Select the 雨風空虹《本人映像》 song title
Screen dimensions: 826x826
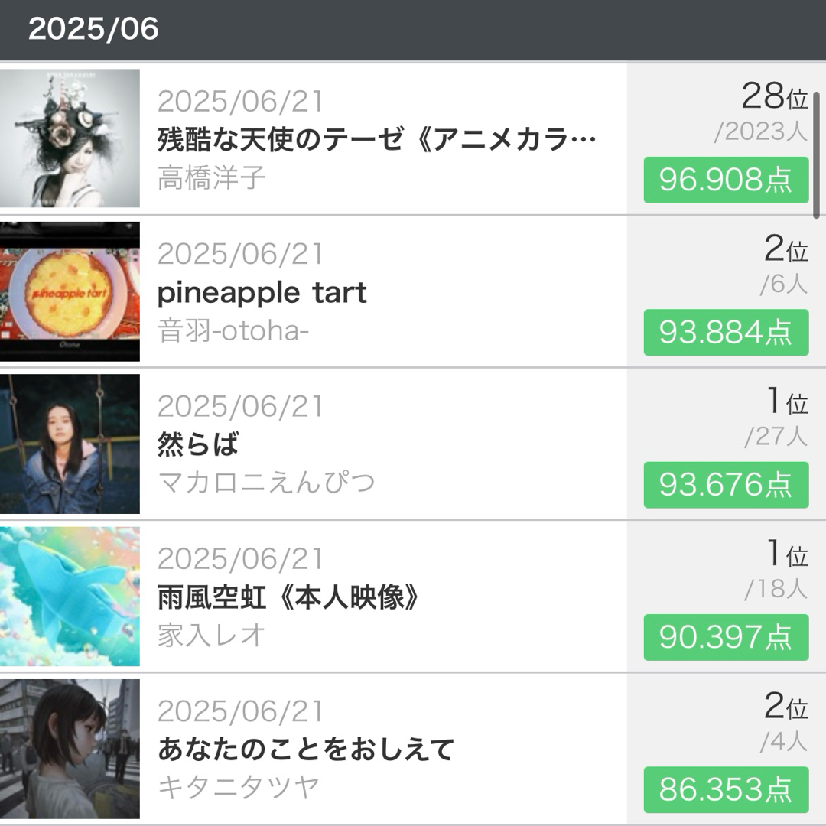tap(290, 597)
